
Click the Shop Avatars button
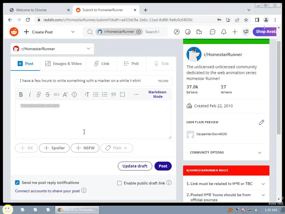pyautogui.click(x=265, y=32)
